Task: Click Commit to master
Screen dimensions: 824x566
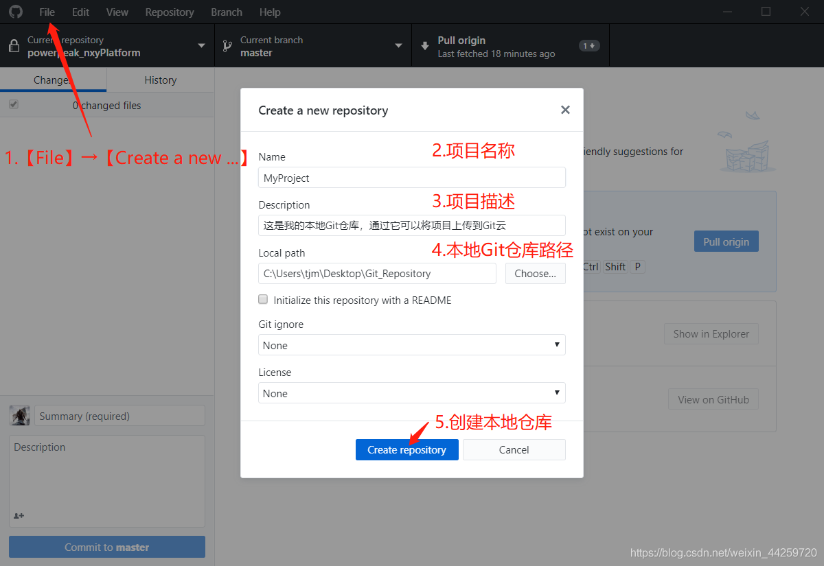Action: 106,547
